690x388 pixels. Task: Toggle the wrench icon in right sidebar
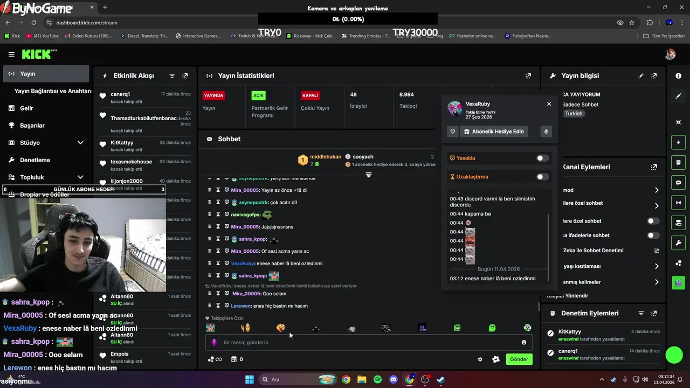click(x=678, y=242)
